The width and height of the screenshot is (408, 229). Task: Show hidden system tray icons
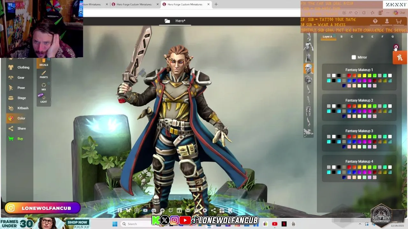[x=360, y=224]
